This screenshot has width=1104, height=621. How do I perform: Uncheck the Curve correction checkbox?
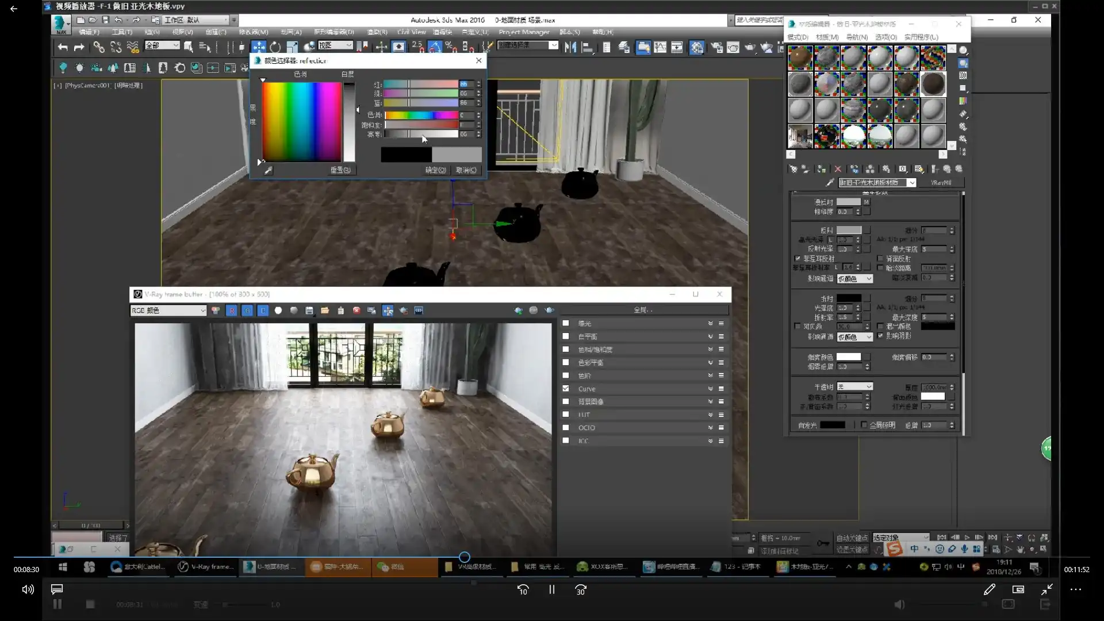click(x=566, y=389)
